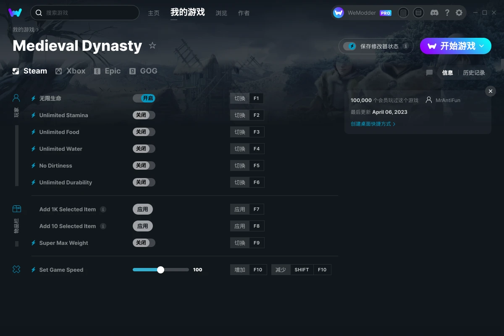Expand the 我的游戏 breadcrumb
The image size is (504, 336).
(26, 30)
